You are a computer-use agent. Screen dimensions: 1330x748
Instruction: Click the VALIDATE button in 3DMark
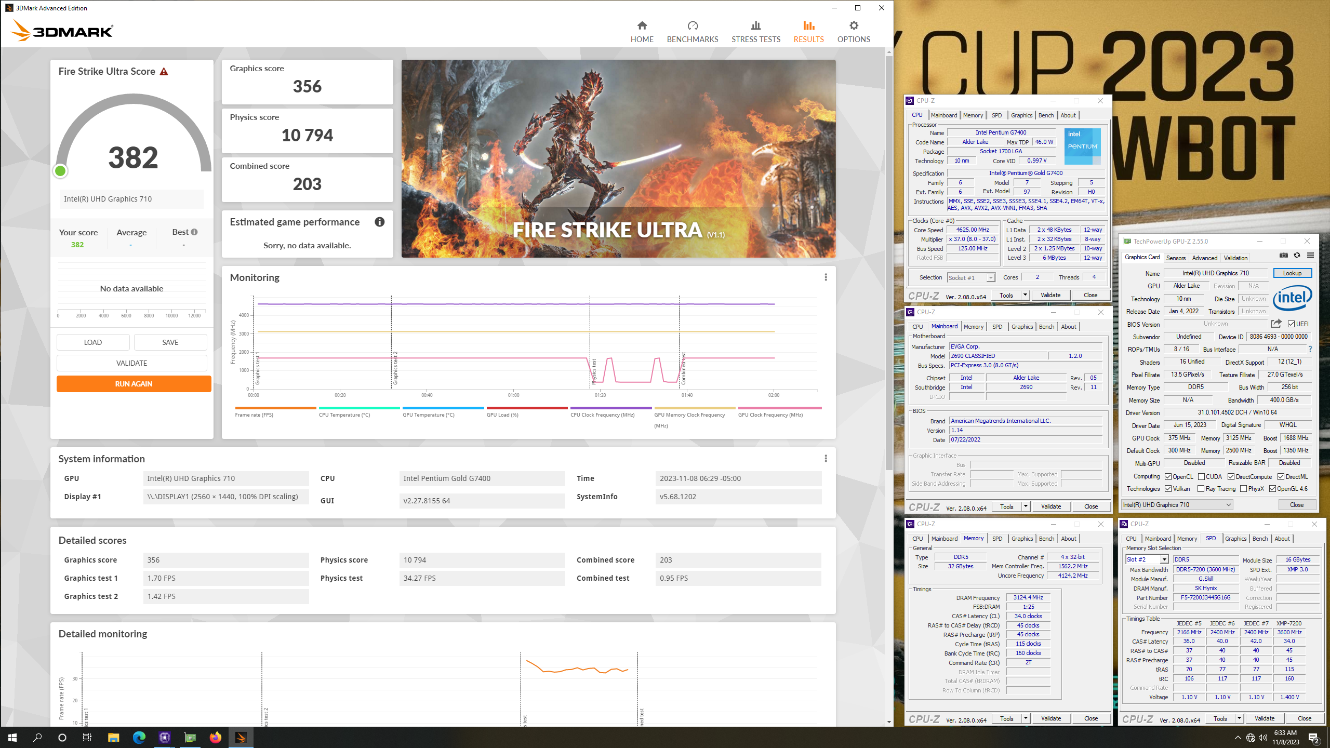[x=132, y=363]
